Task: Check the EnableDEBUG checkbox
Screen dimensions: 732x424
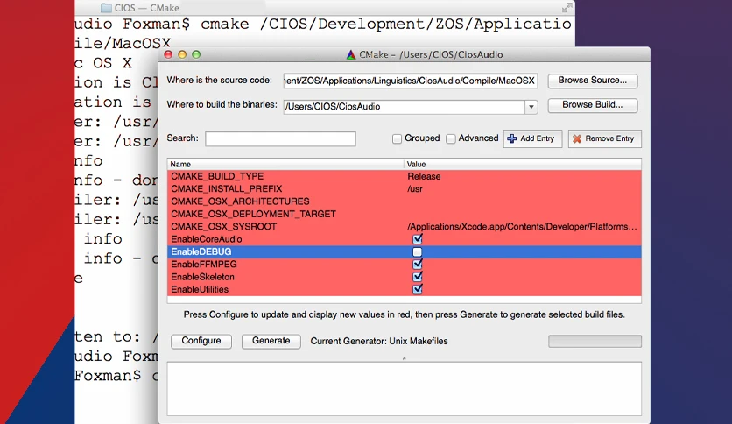Action: pos(418,251)
